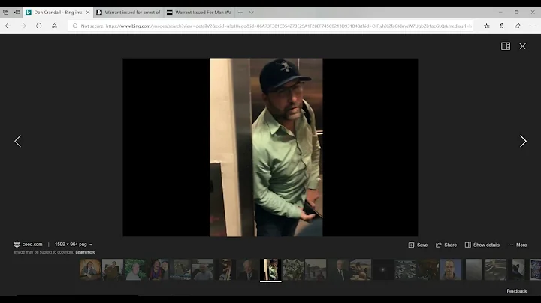Close the Don Crandall Bing tab
This screenshot has width=541, height=303.
pyautogui.click(x=88, y=13)
